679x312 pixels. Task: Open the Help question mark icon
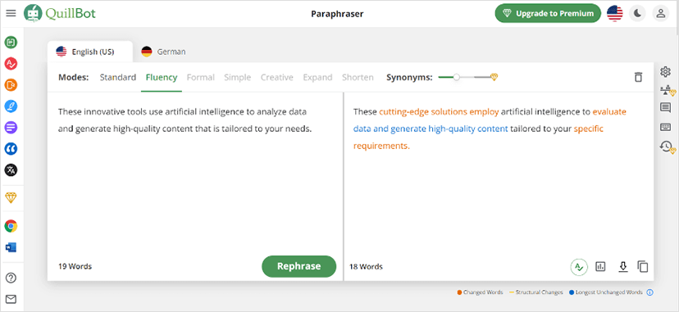[11, 278]
